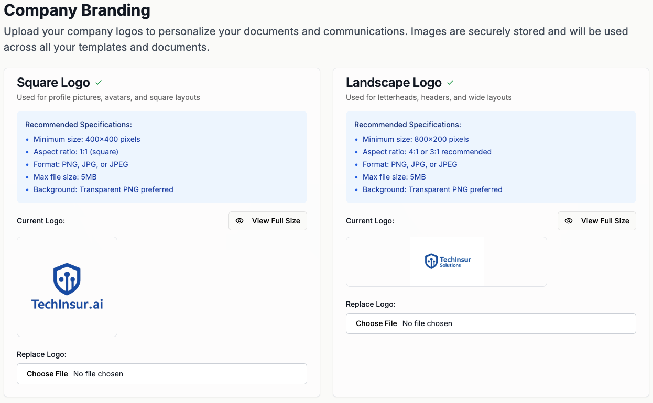Click 'Background: Transparent PNG preferred' in Square Logo specs

(x=103, y=189)
